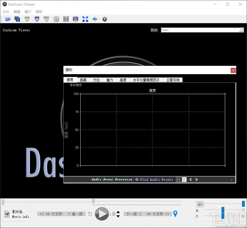247x228 pixels.
Task: Open the 文件 menu
Action: [x=6, y=12]
